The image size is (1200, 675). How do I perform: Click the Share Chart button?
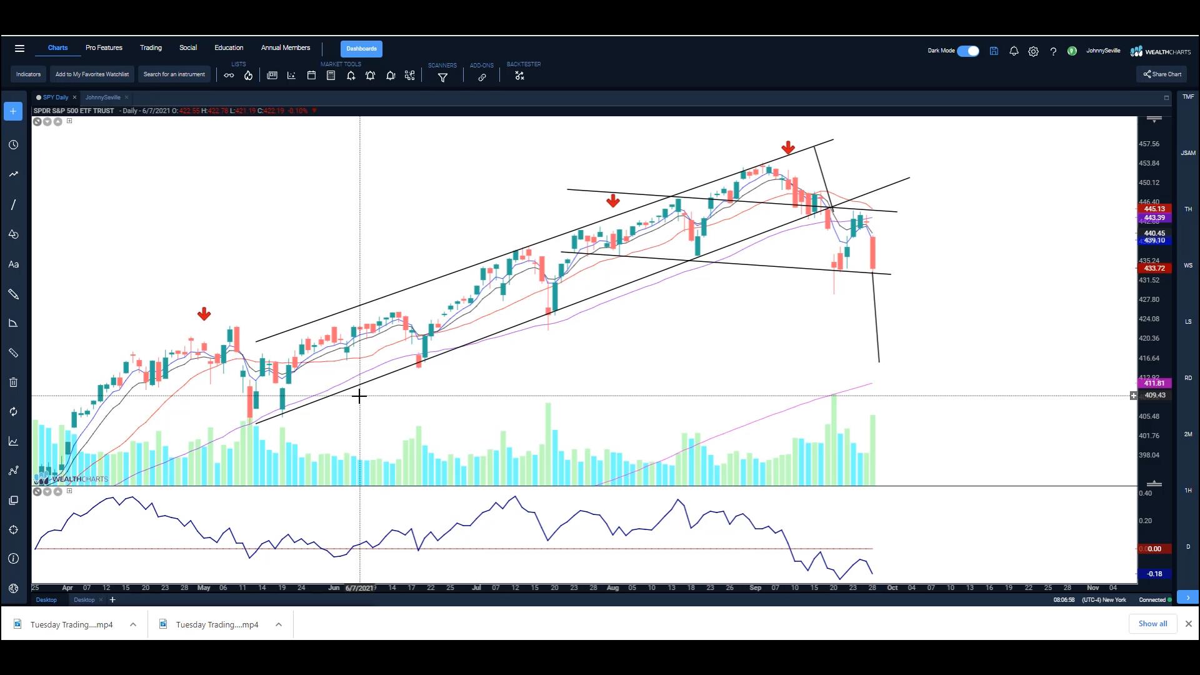[1162, 74]
